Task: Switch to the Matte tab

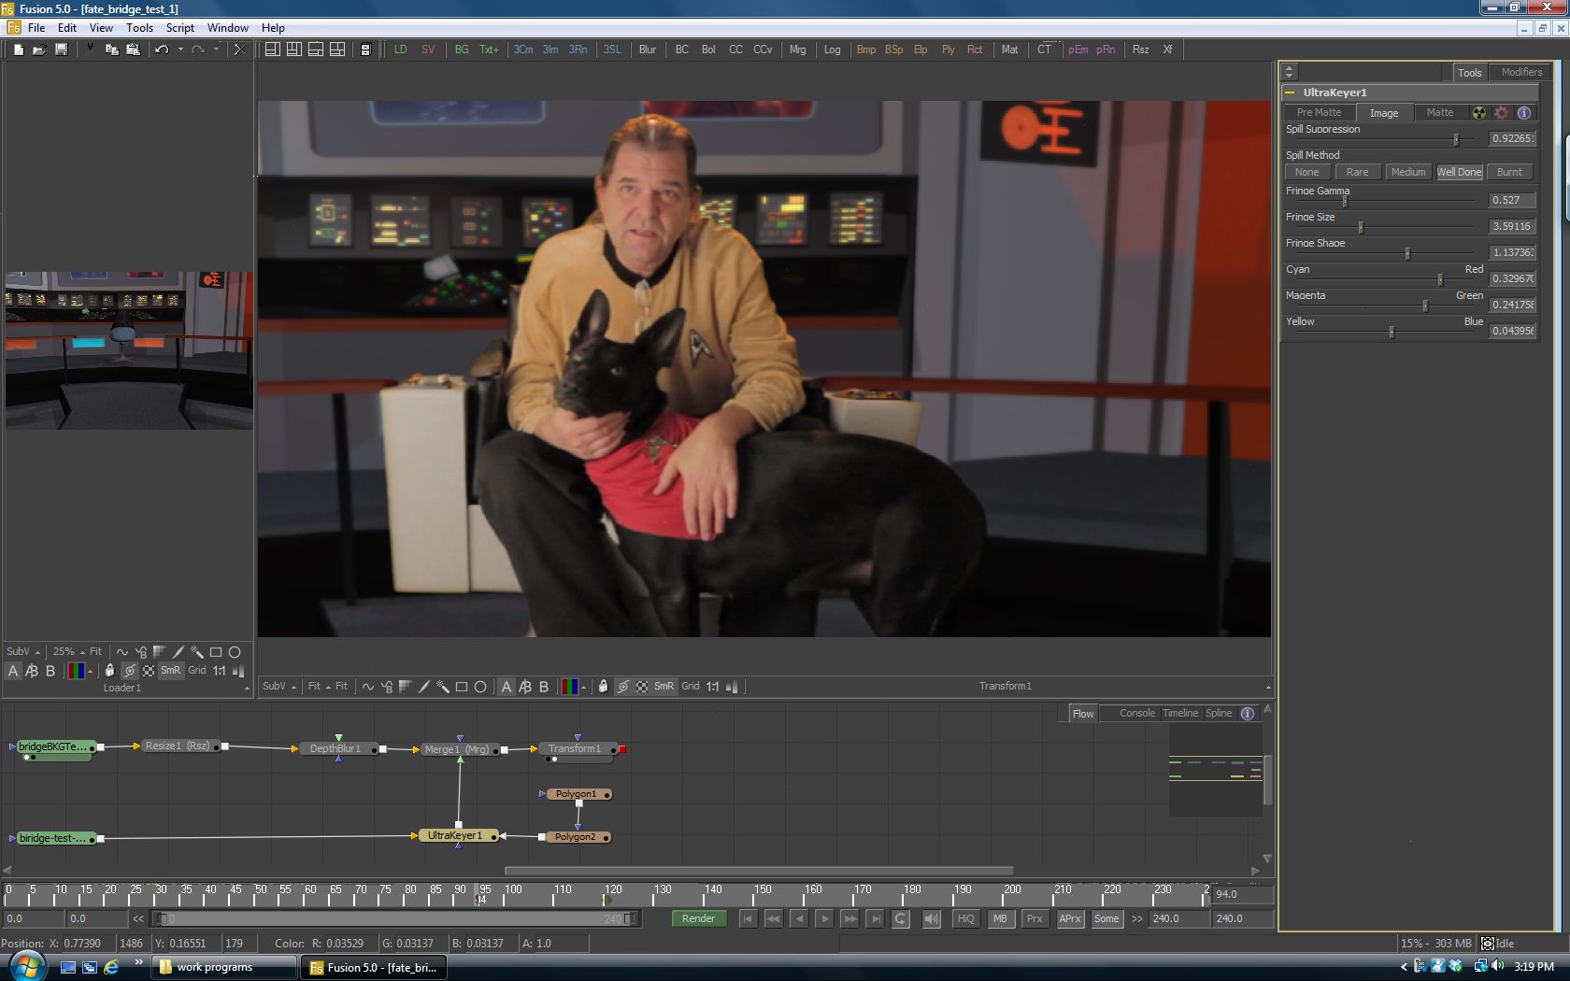Action: pos(1440,113)
